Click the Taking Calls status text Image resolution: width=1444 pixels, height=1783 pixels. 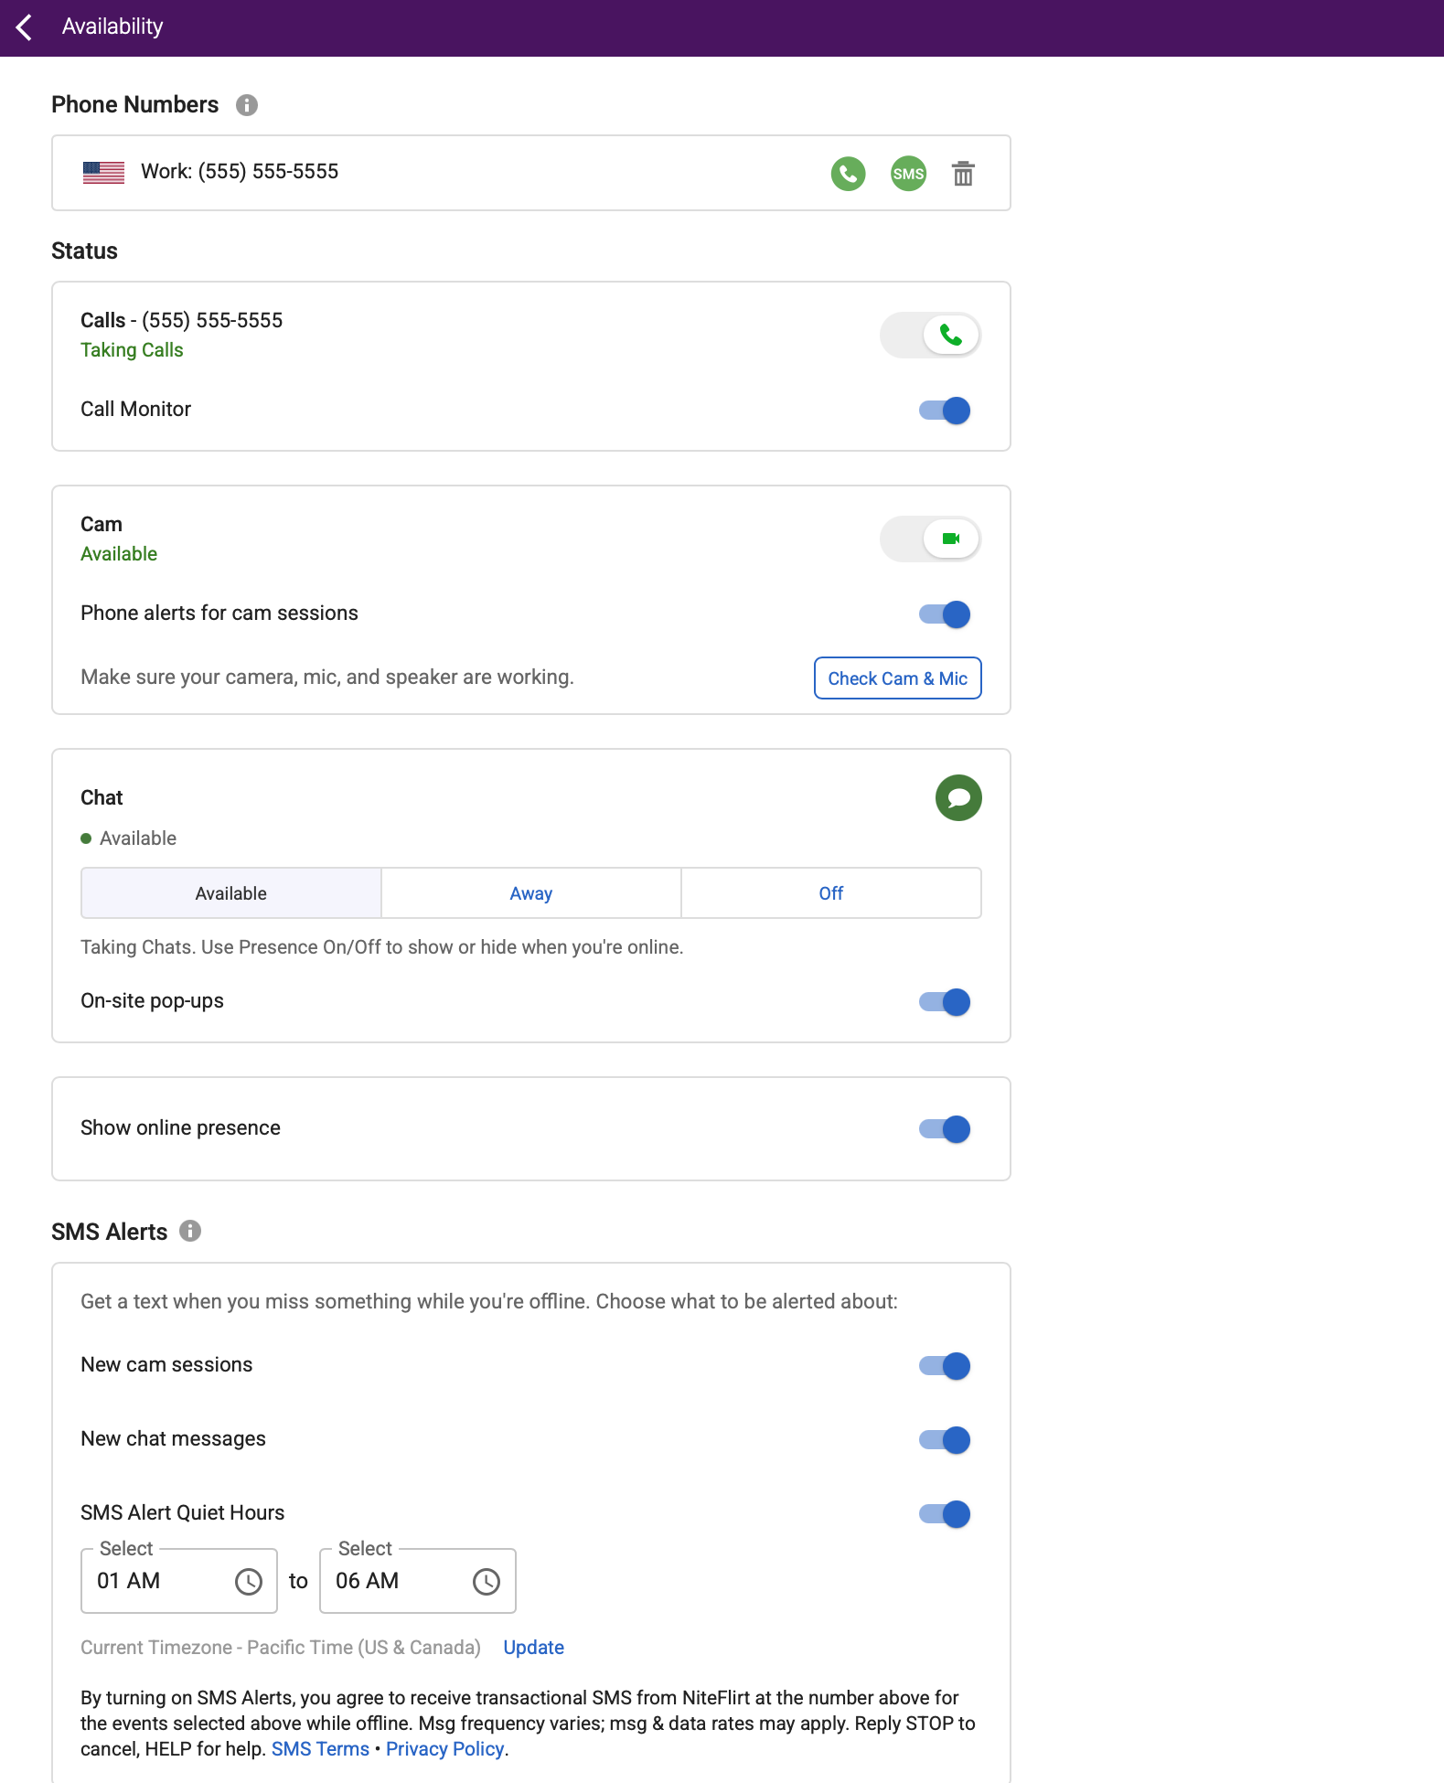click(132, 350)
